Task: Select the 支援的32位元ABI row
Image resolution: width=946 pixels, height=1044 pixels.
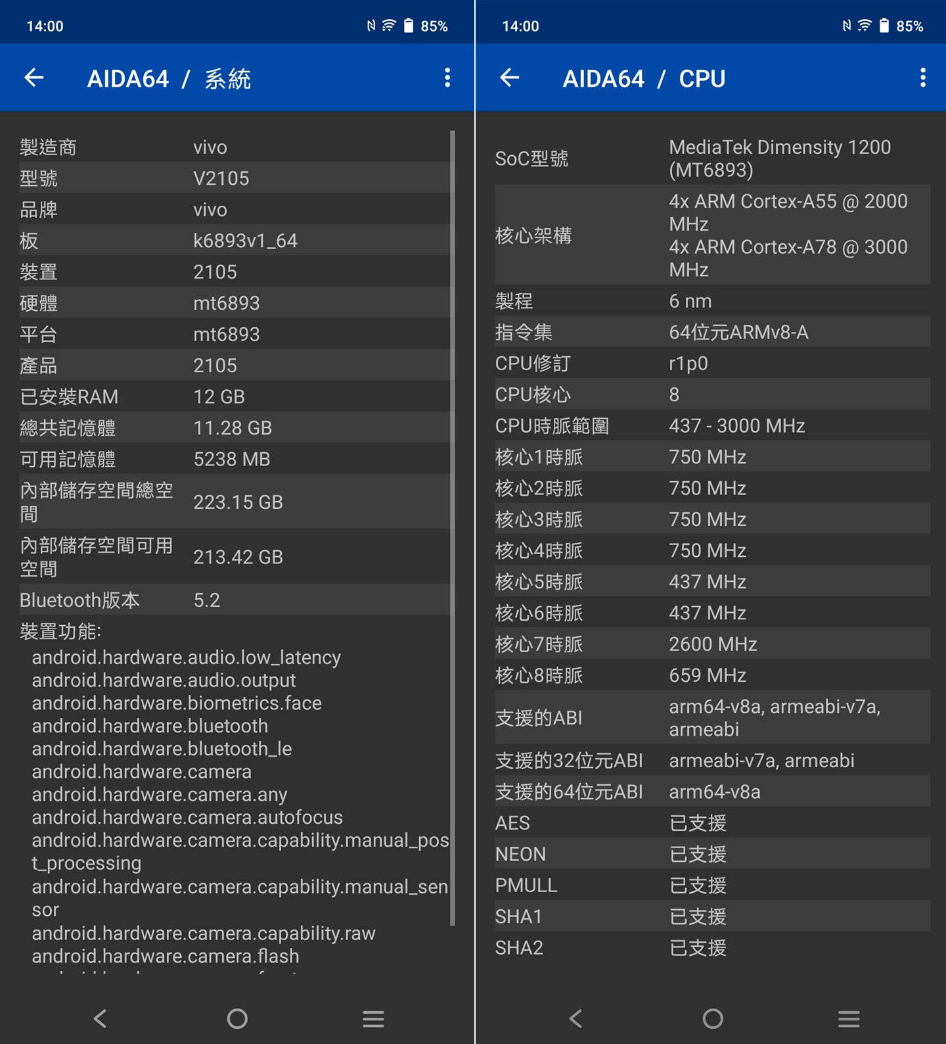Action: [712, 760]
